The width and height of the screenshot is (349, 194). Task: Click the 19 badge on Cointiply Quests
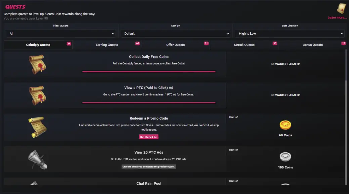[69, 43]
